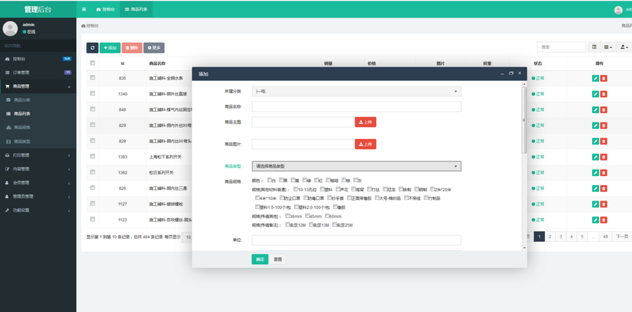Open 商品类型 in the sidebar submenu
The height and width of the screenshot is (312, 632).
pyautogui.click(x=22, y=142)
